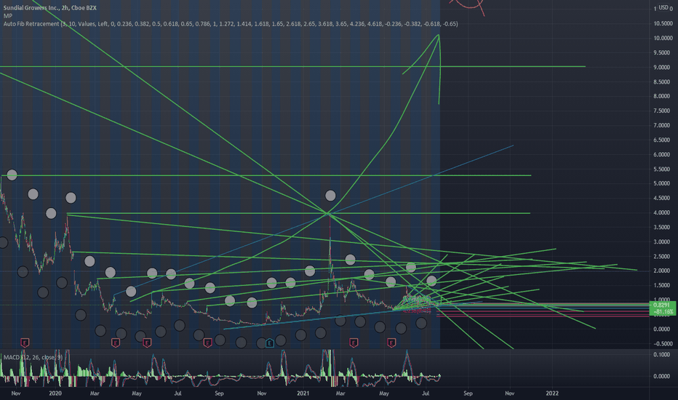Screen dimensions: 678x400
Task: Select the green horizontal line at 9.0000
Action: click(x=292, y=67)
